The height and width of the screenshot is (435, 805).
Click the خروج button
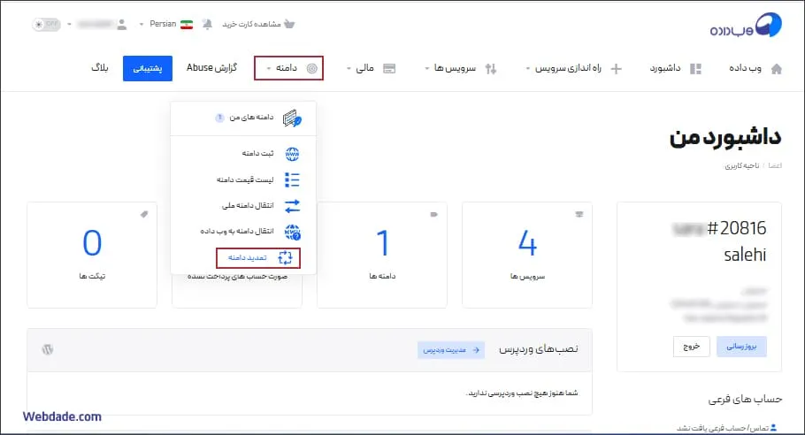coord(691,347)
